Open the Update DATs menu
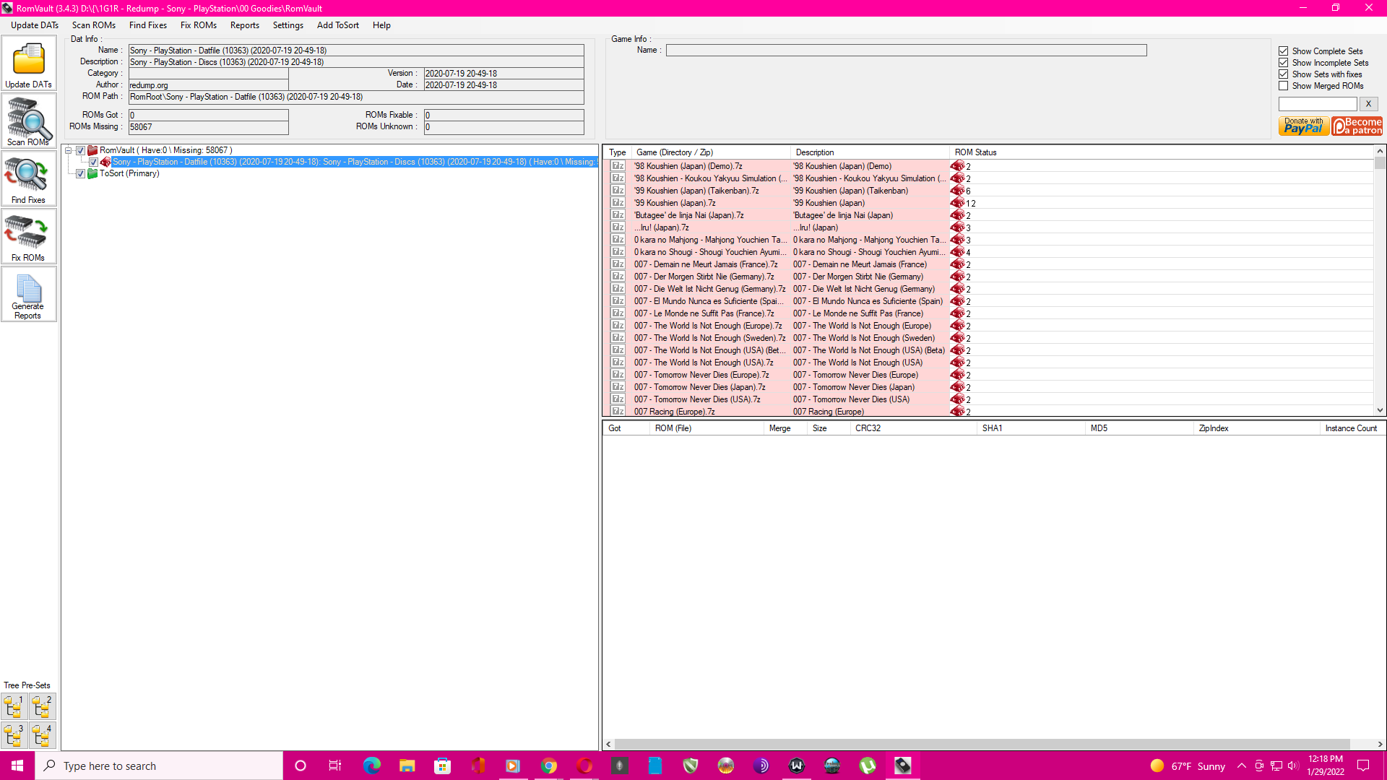1387x780 pixels. 35,25
